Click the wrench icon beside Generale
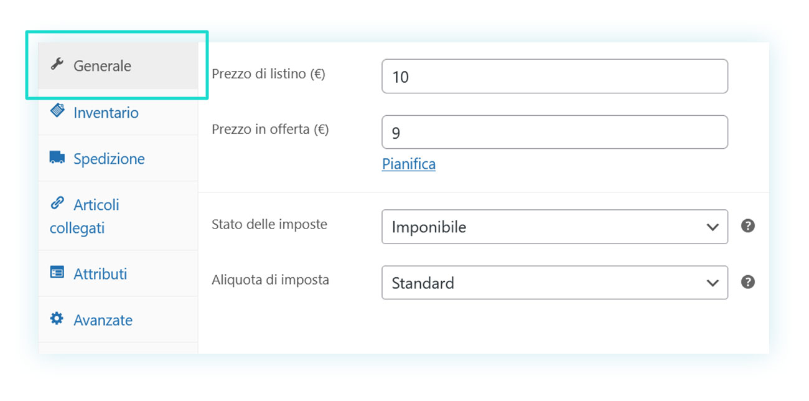 click(57, 64)
